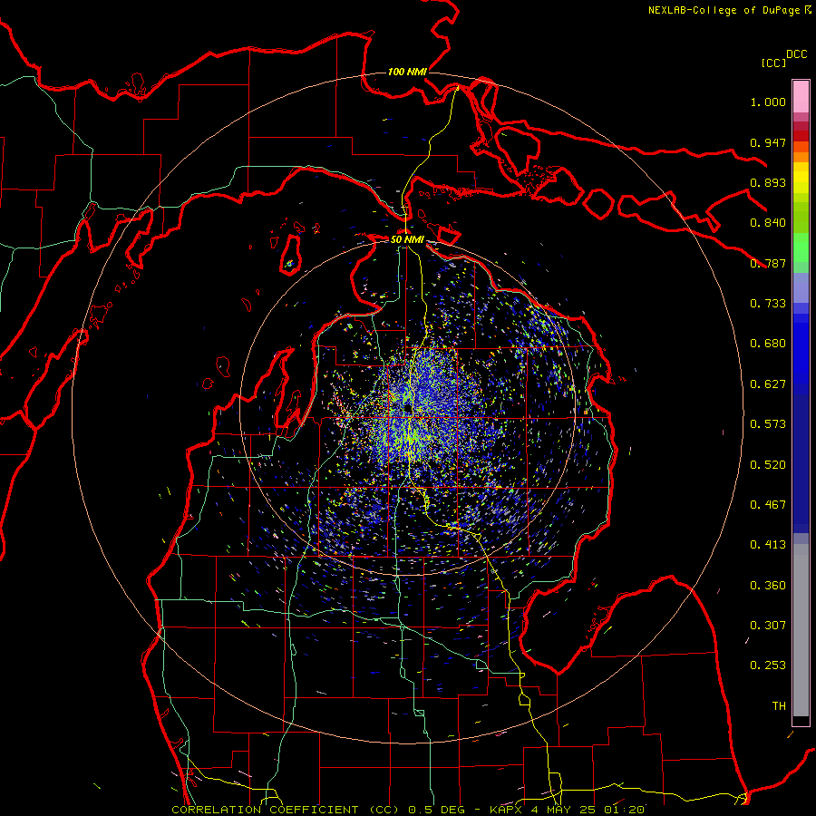816x816 pixels.
Task: Select the 0.573 scale value
Action: pyautogui.click(x=768, y=424)
